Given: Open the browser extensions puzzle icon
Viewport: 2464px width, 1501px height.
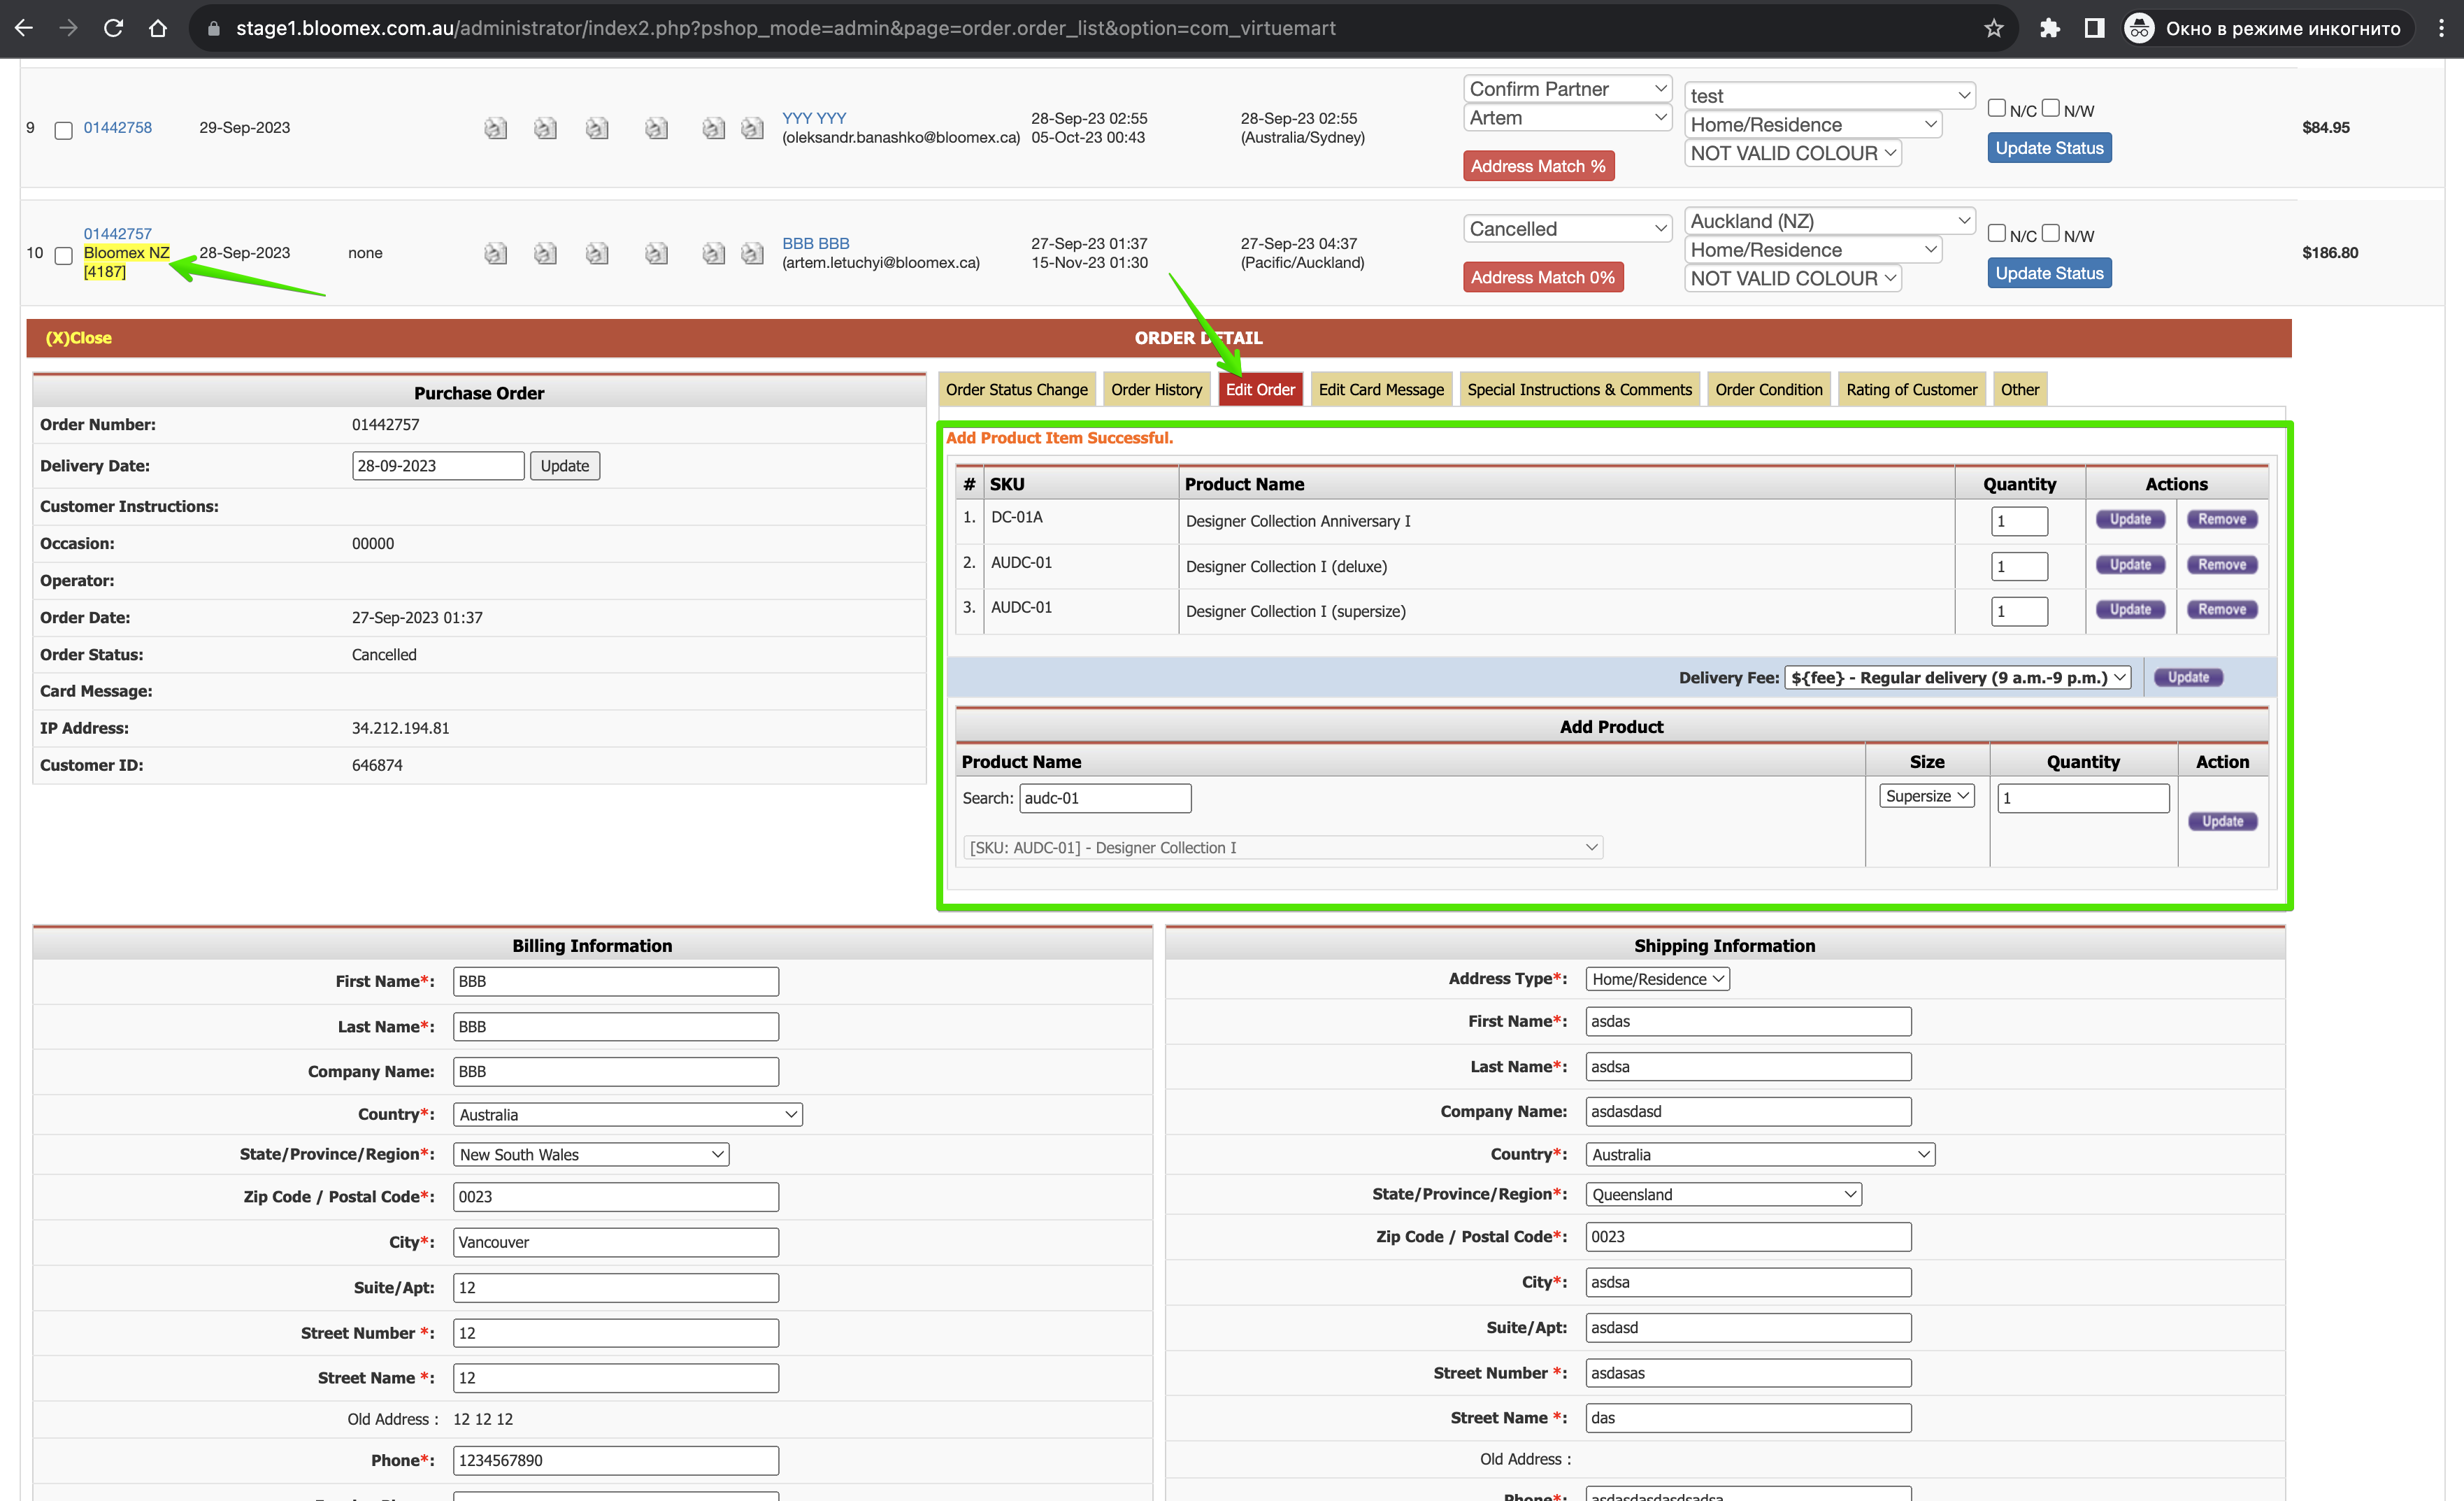Looking at the screenshot, I should [x=2049, y=28].
